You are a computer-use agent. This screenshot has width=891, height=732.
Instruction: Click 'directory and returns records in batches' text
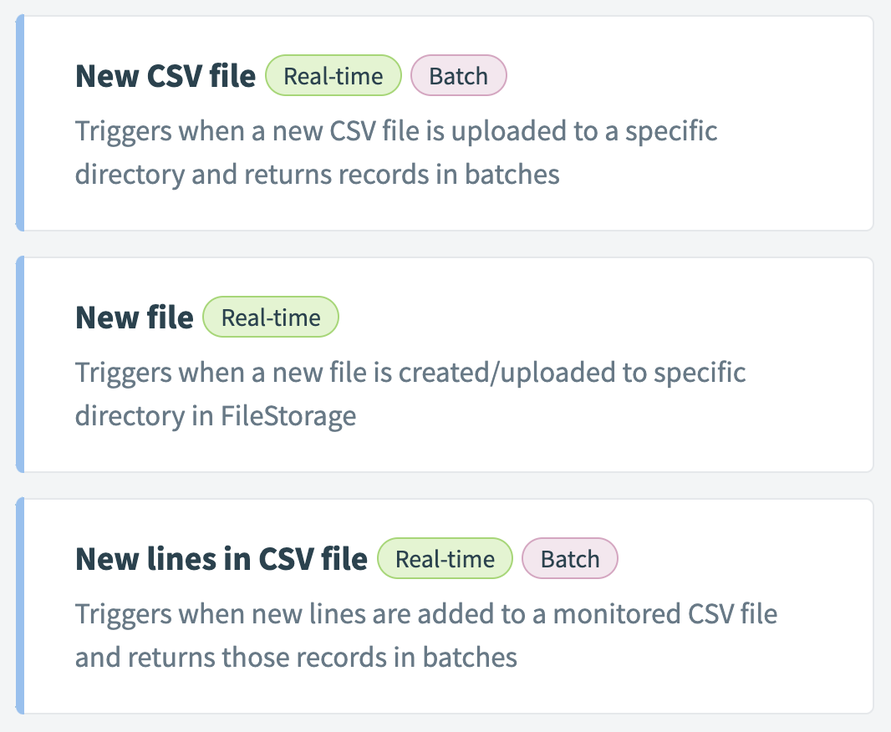(317, 174)
